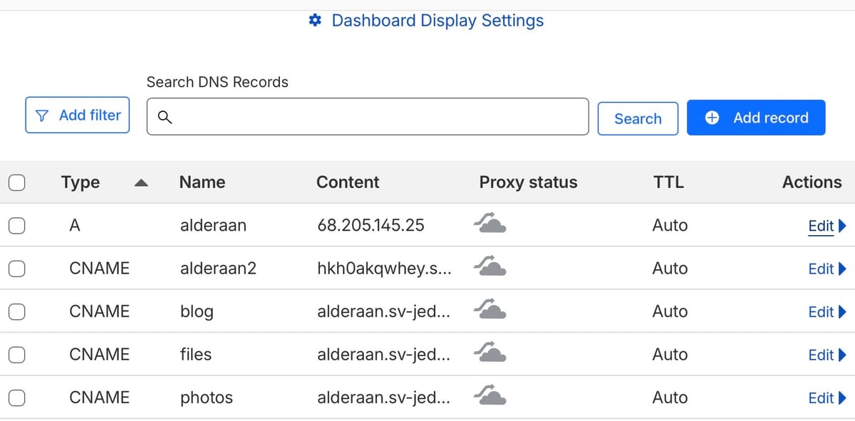Check the checkbox for the blog record
The height and width of the screenshot is (421, 855).
click(x=17, y=311)
